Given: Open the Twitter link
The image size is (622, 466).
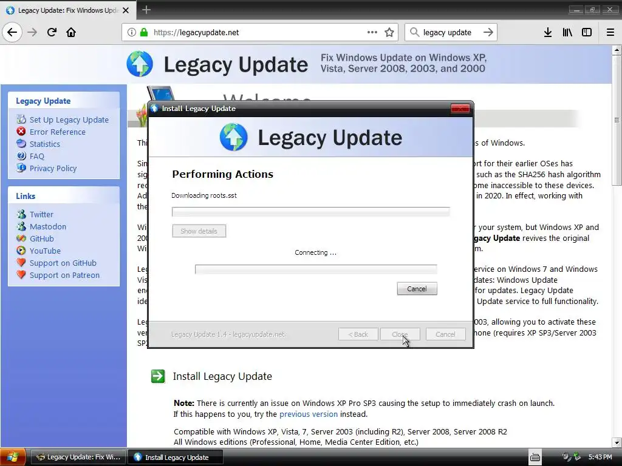Looking at the screenshot, I should coord(41,214).
